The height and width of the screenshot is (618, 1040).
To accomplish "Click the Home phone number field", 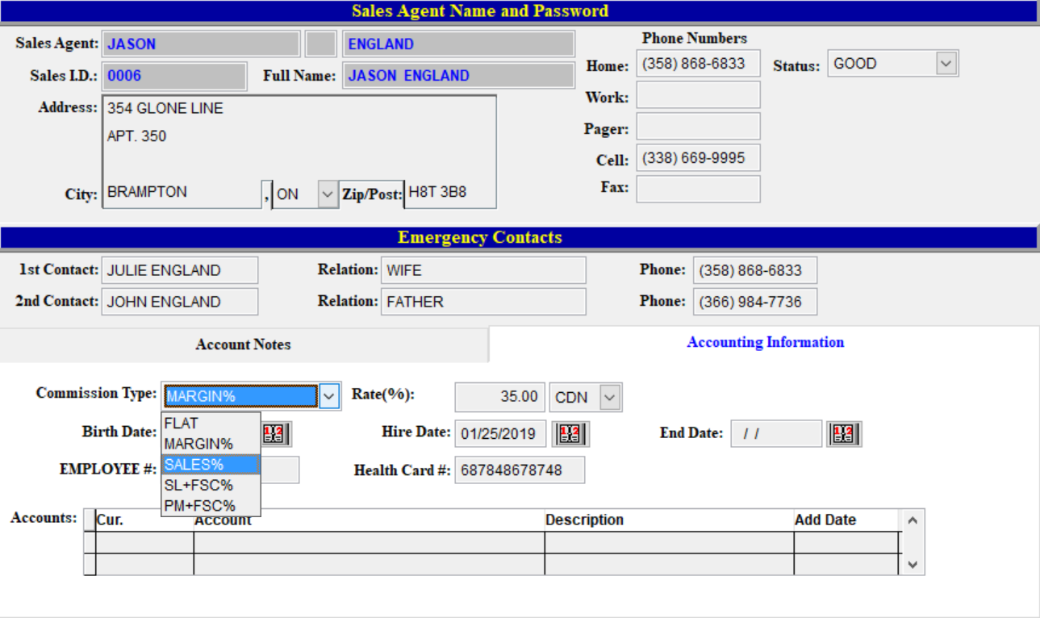I will [x=698, y=64].
